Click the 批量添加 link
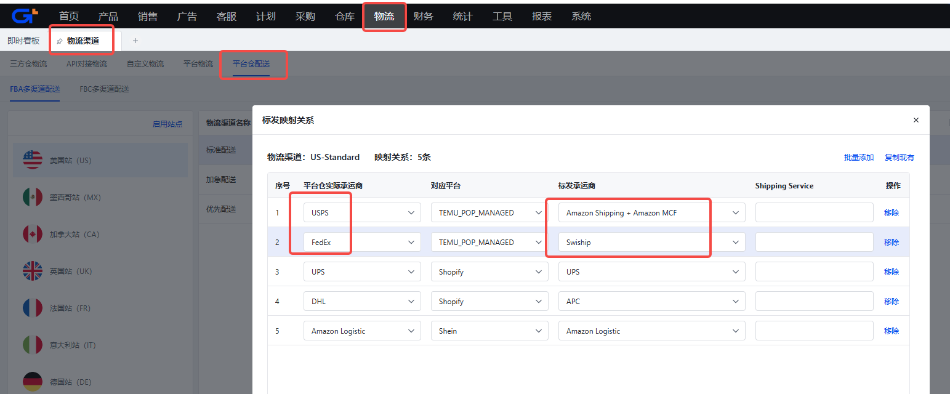This screenshot has height=394, width=950. [859, 157]
